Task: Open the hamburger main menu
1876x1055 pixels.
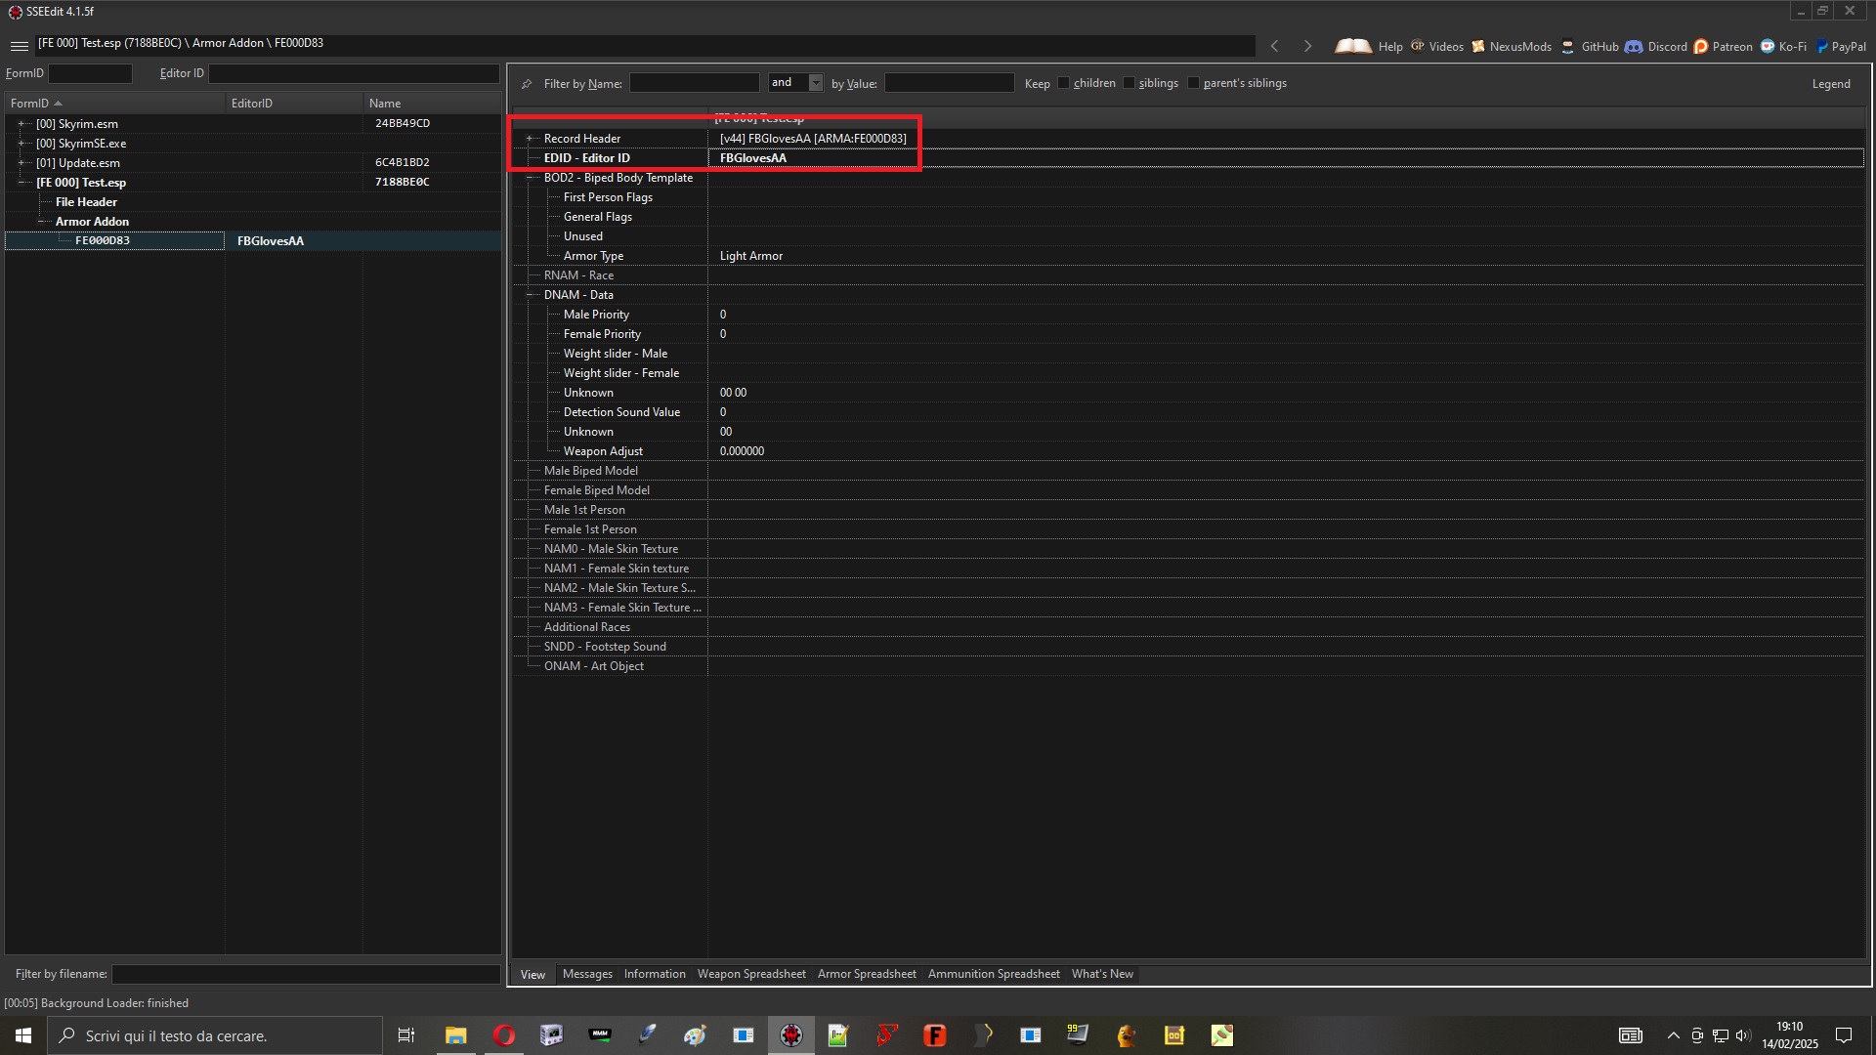Action: coord(19,46)
